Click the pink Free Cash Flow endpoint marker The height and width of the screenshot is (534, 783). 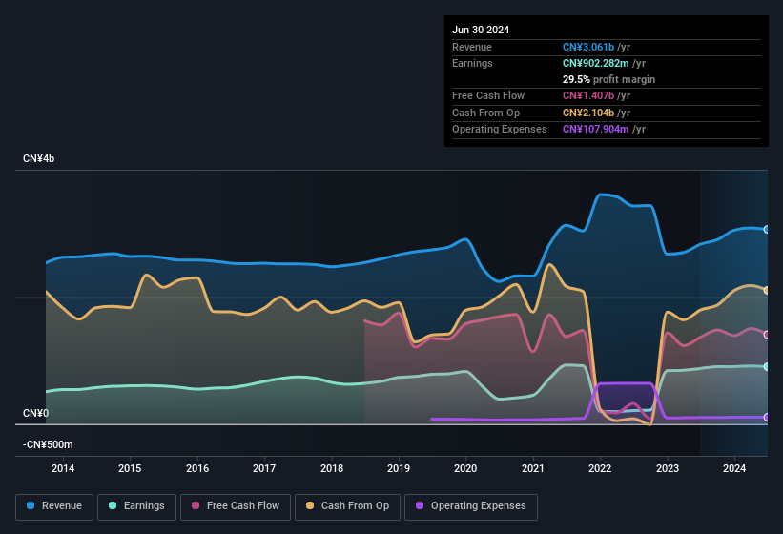coord(767,335)
